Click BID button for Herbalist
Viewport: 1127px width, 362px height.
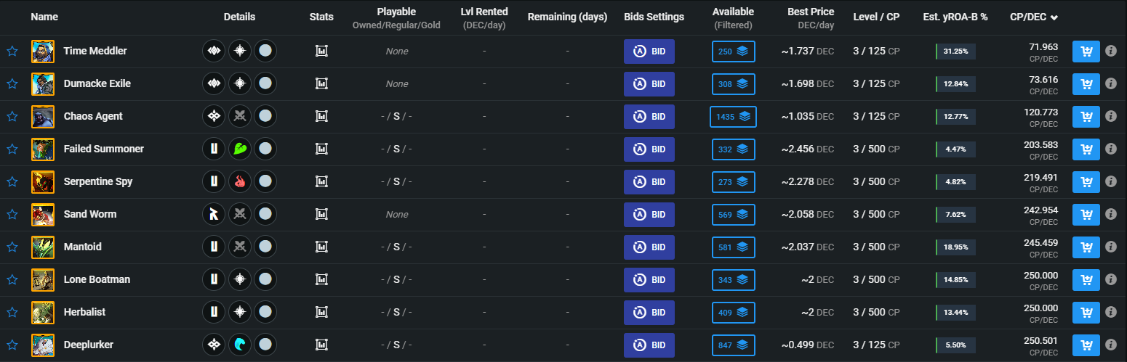point(649,313)
